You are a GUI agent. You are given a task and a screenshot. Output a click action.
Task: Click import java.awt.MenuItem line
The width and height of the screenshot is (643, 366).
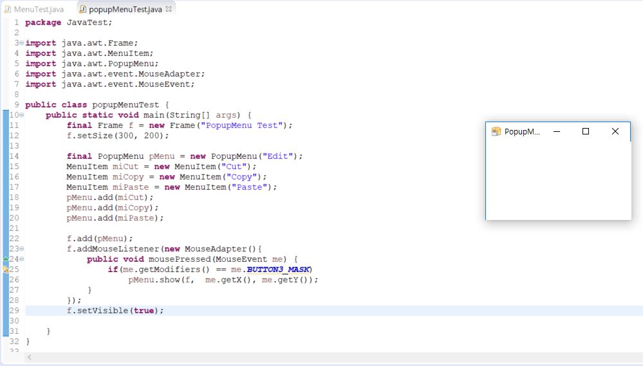(x=89, y=53)
